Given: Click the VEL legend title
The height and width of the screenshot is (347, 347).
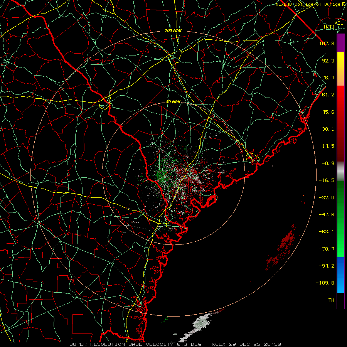Looking at the screenshot, I should (x=339, y=23).
